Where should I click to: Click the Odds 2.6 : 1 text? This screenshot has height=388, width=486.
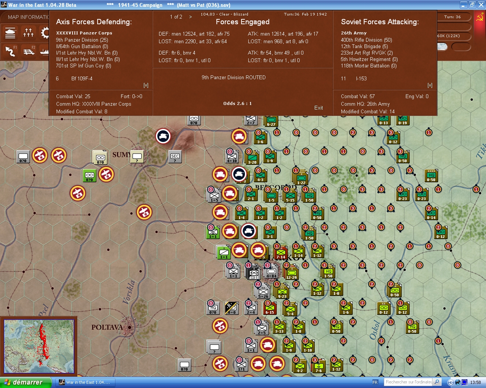(x=237, y=103)
